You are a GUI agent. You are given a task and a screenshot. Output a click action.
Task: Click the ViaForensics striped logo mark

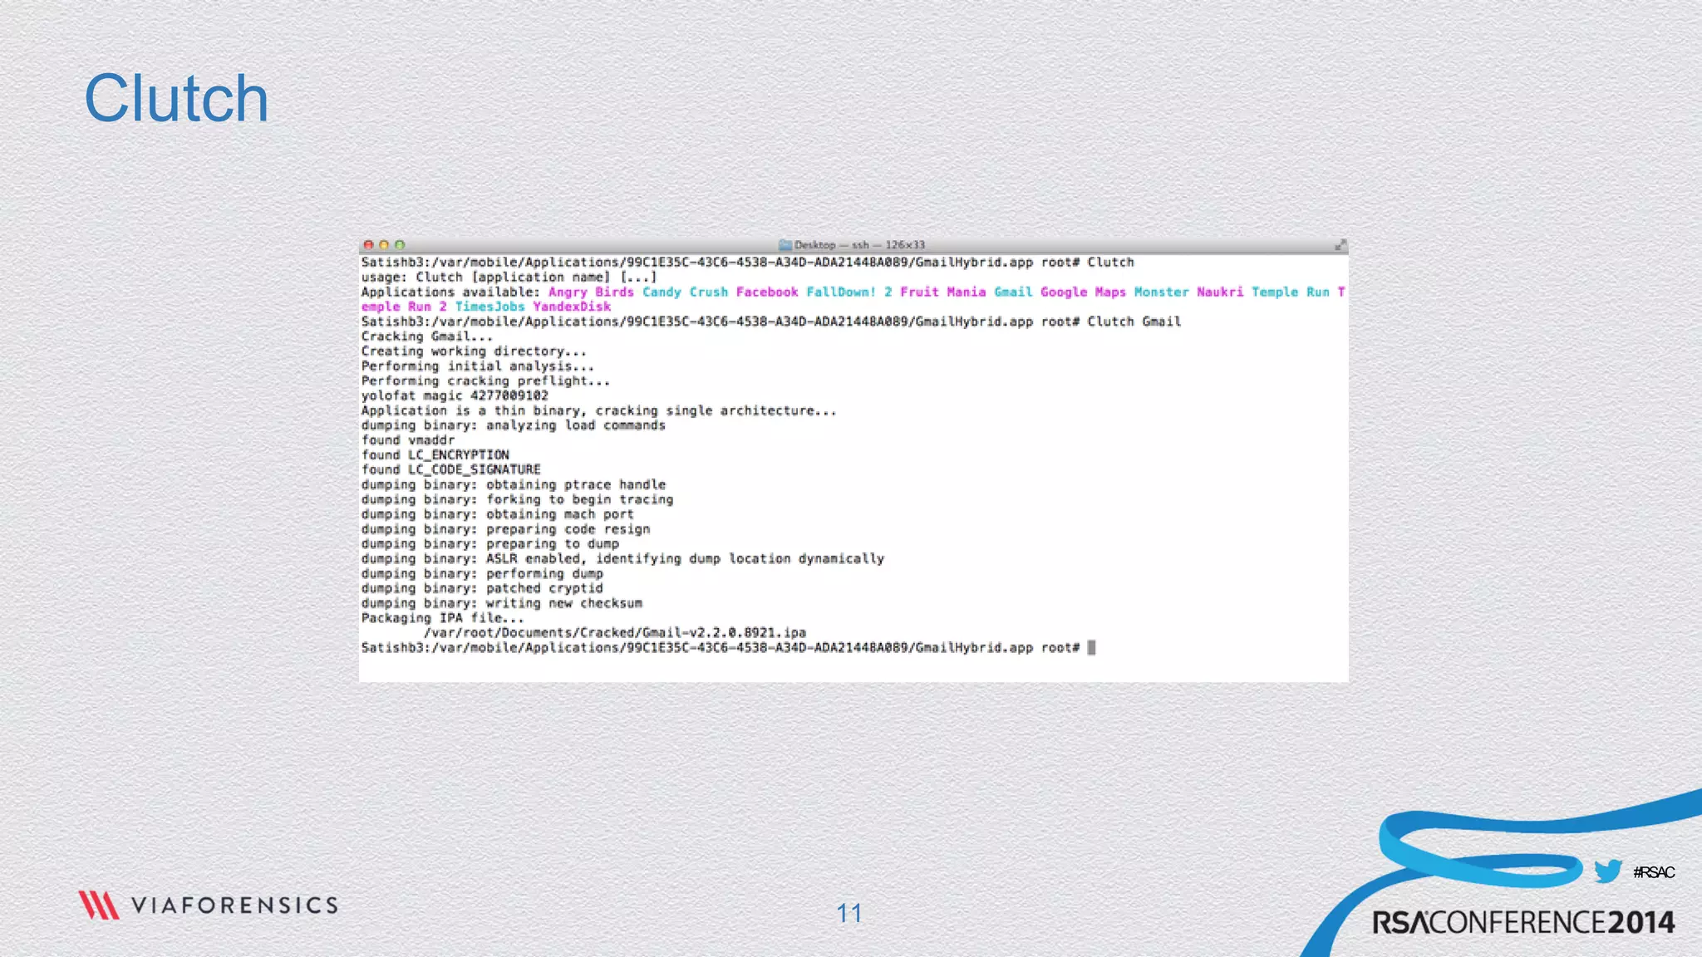pyautogui.click(x=99, y=905)
